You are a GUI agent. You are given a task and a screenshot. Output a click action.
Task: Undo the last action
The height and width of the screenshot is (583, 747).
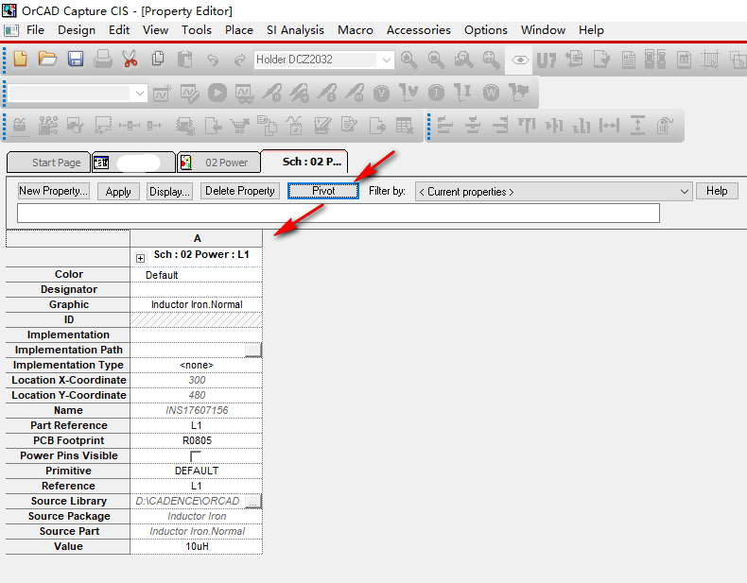click(x=213, y=60)
